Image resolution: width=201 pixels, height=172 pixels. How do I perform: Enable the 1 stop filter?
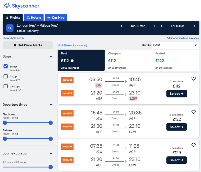click(x=6, y=76)
